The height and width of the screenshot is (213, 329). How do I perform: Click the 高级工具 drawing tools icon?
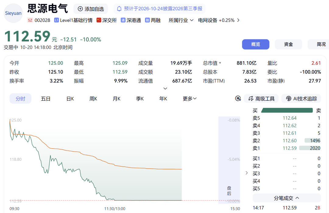click(251, 99)
